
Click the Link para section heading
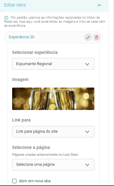click(x=21, y=120)
